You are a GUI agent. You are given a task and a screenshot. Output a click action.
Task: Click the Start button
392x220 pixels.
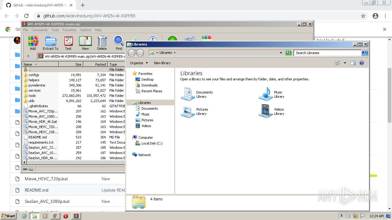(x=8, y=216)
